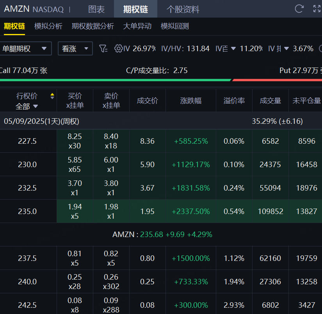322x314 pixels.
Task: Open the 大单异动 sub-tab
Action: point(137,26)
